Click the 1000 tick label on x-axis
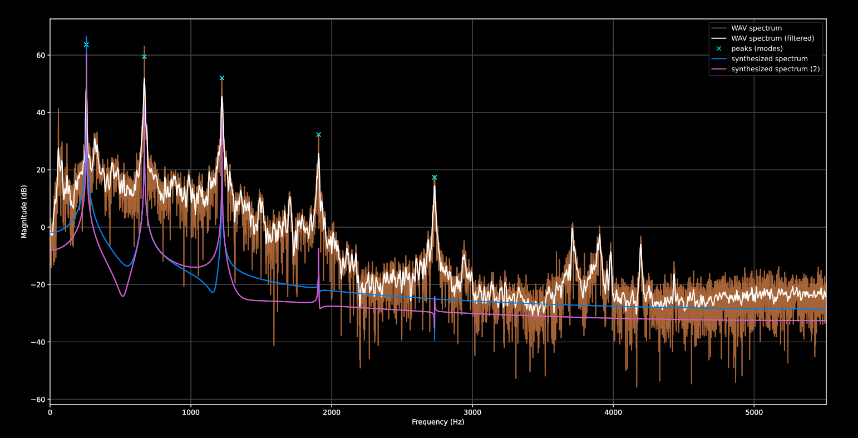The image size is (858, 438). tap(191, 412)
